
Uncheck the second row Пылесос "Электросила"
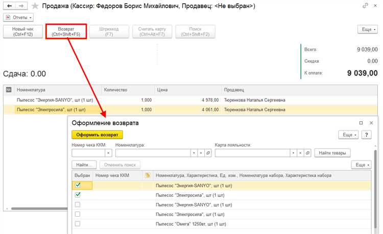(78, 195)
